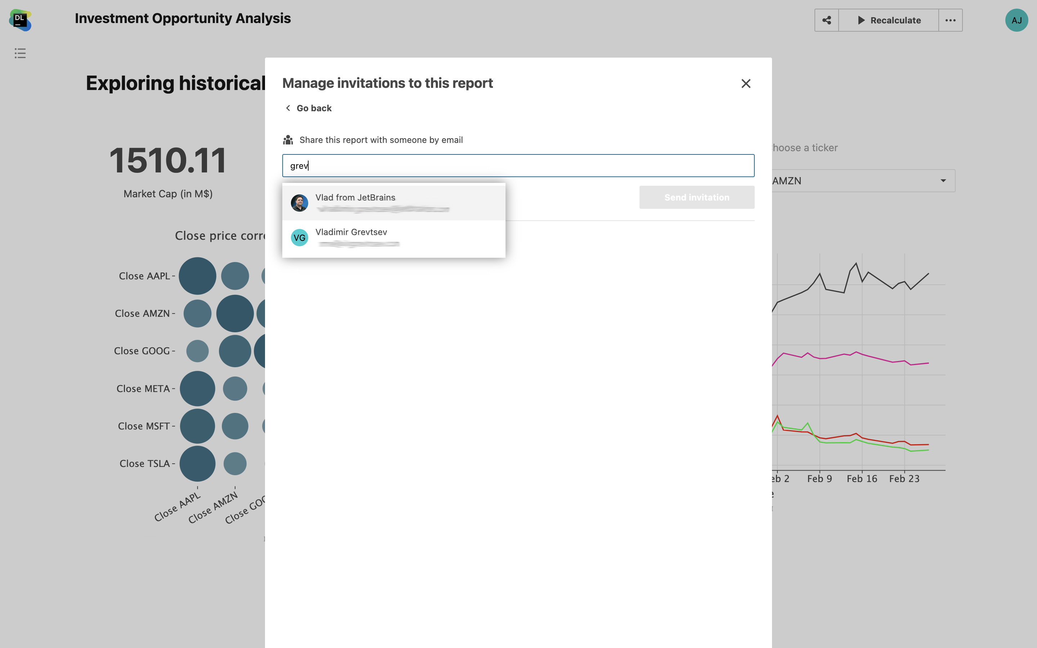Click the Investment Opportunity Analysis title
The width and height of the screenshot is (1037, 648).
click(x=183, y=18)
